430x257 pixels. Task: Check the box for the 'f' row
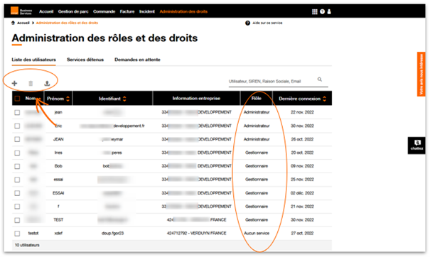point(17,207)
